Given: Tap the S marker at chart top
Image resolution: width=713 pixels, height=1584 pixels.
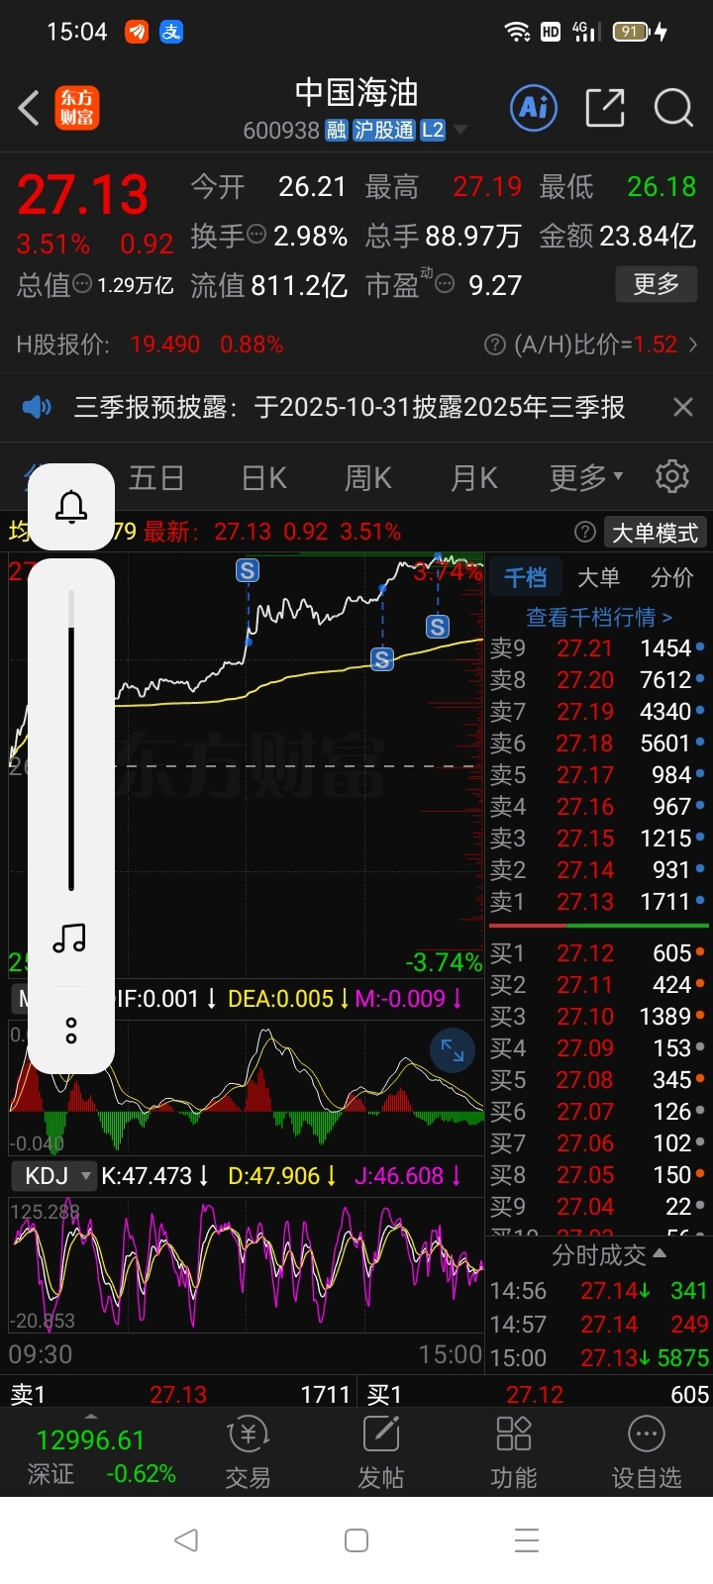Looking at the screenshot, I should [x=248, y=570].
